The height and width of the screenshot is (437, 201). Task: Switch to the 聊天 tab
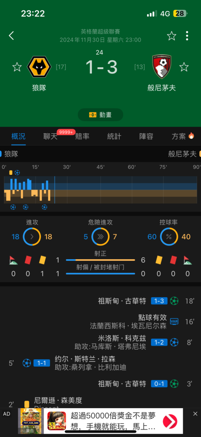(x=50, y=136)
